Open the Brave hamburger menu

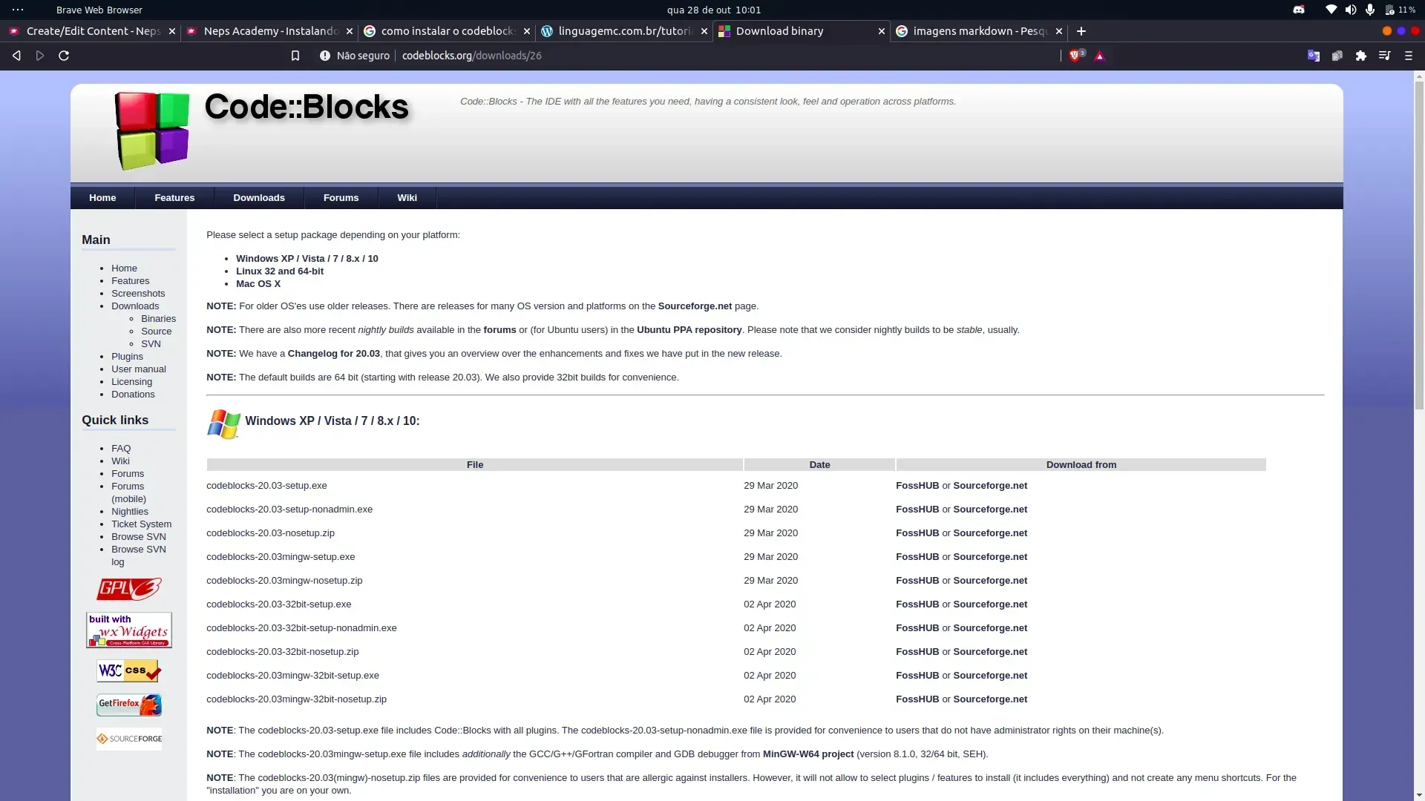tap(1409, 56)
